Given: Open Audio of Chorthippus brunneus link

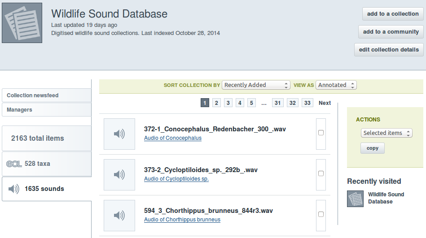Looking at the screenshot, I should 182,219.
